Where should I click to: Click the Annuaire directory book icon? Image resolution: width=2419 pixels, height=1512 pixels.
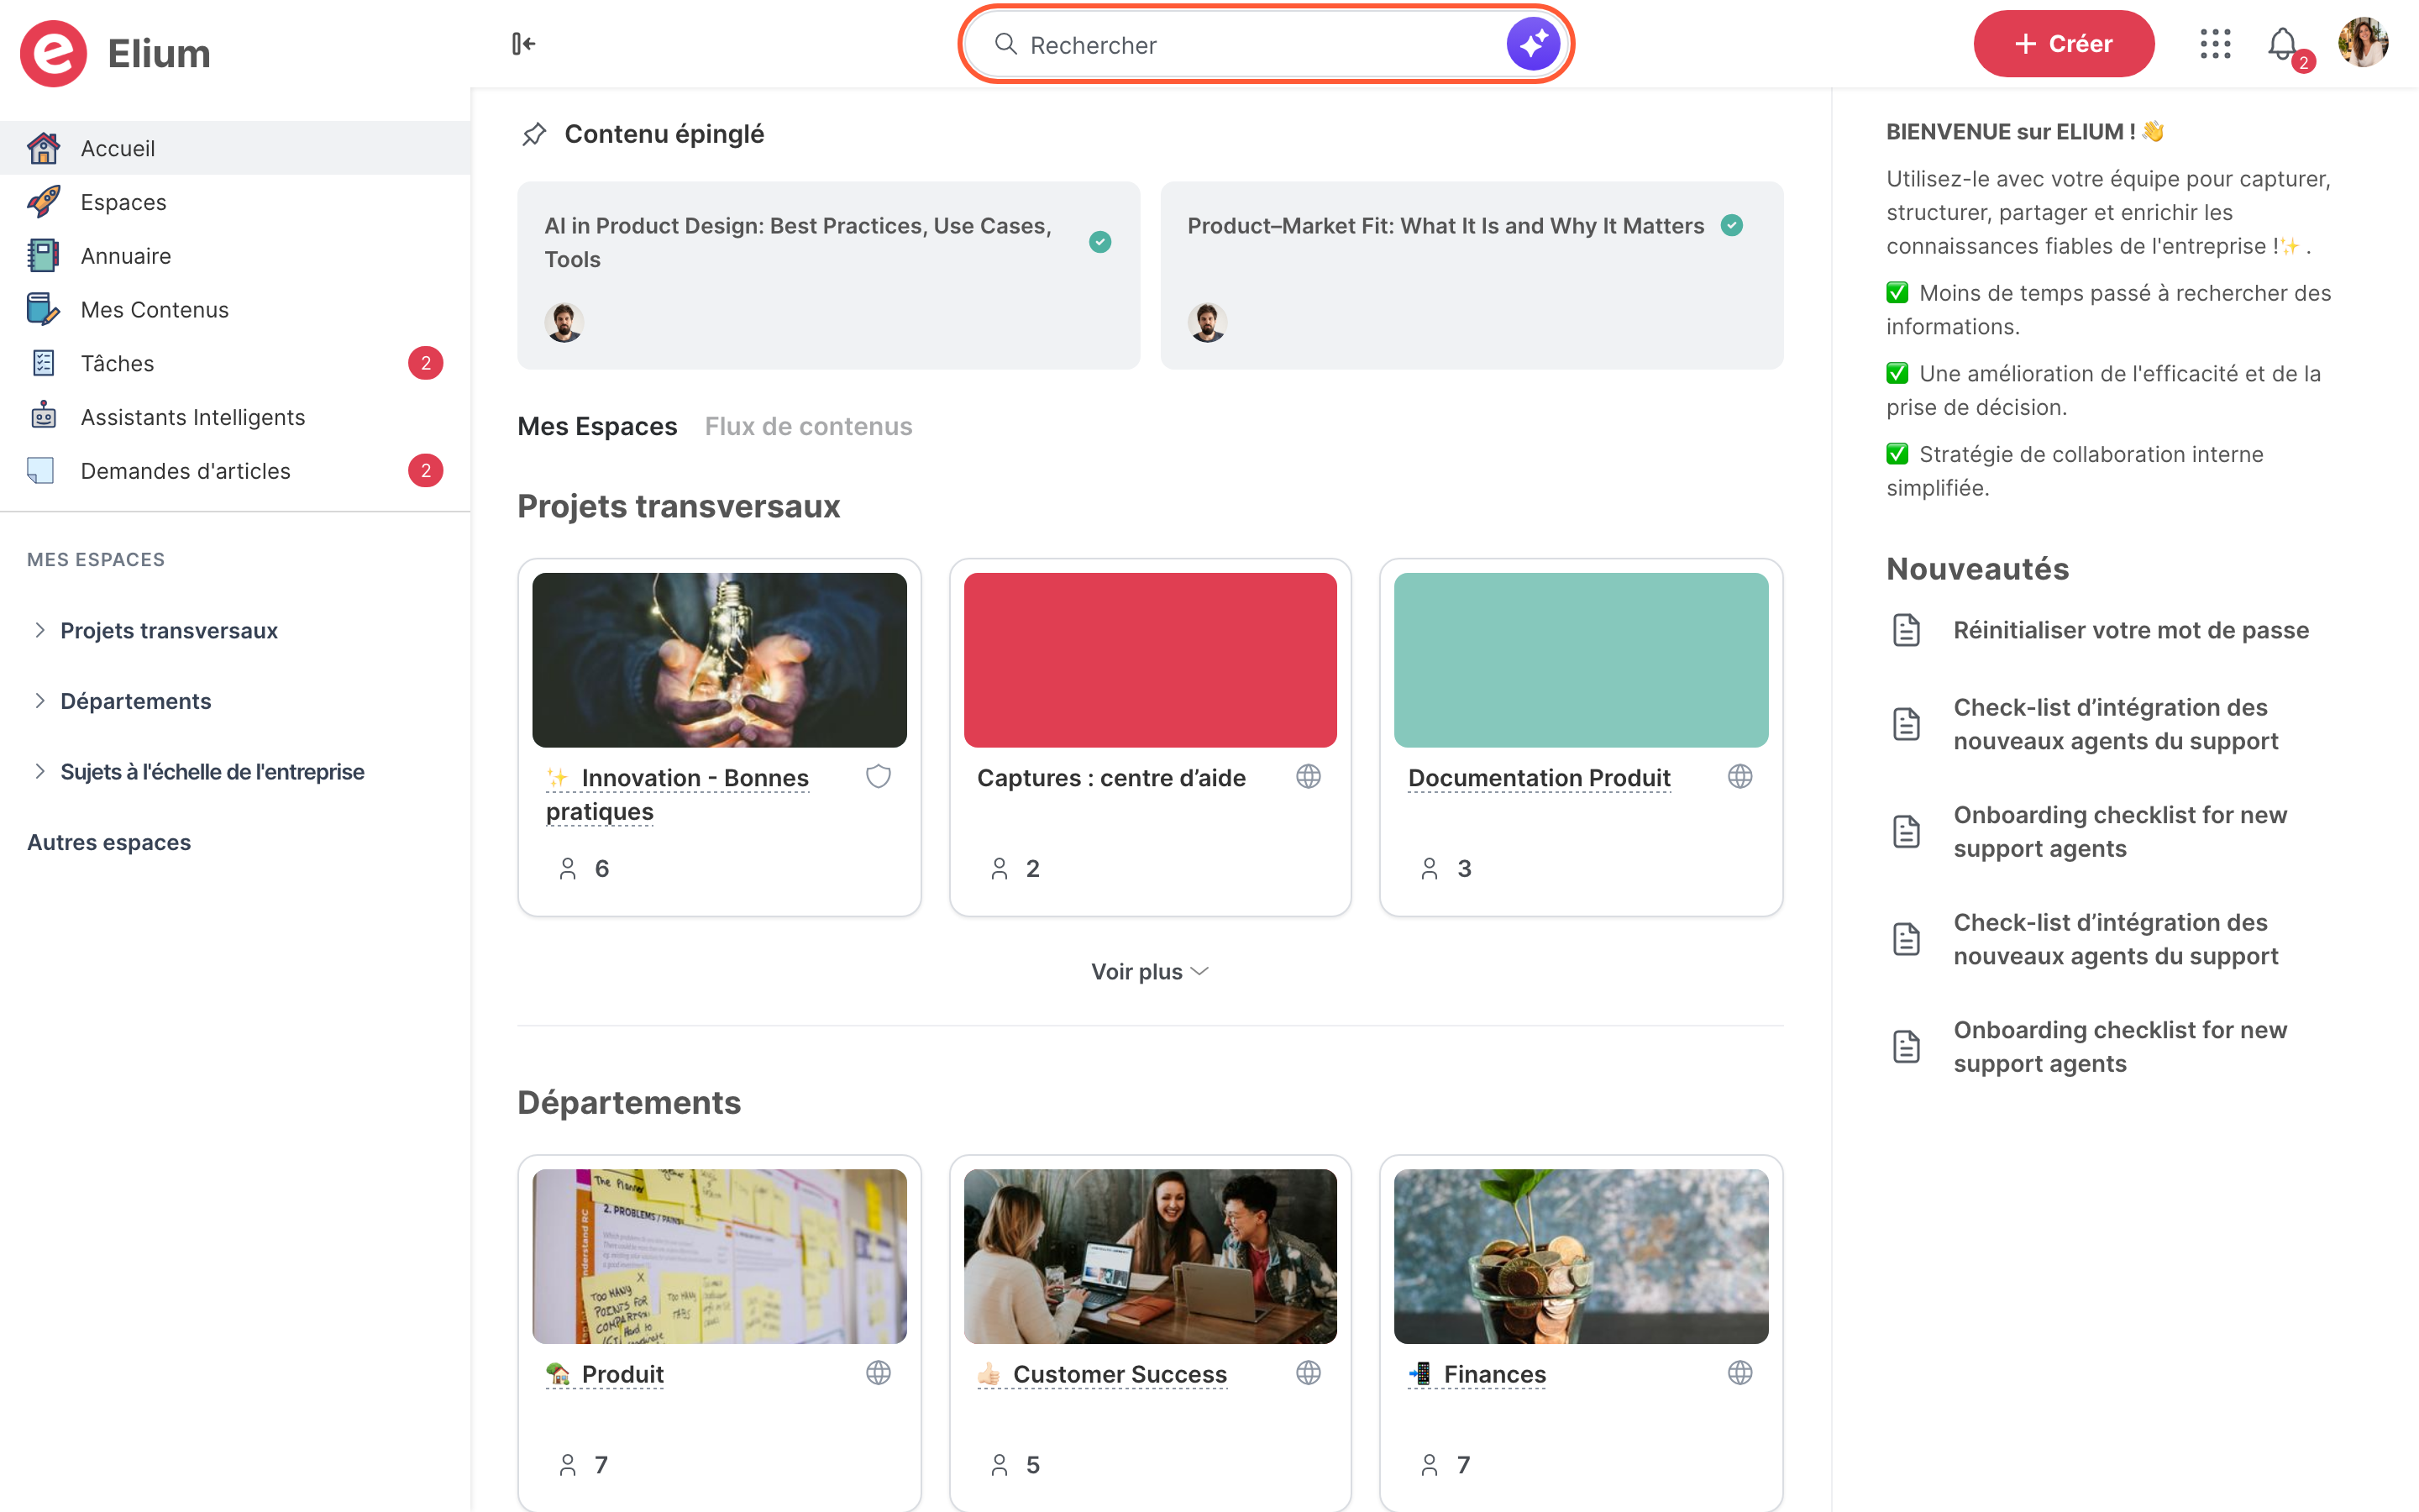click(43, 256)
